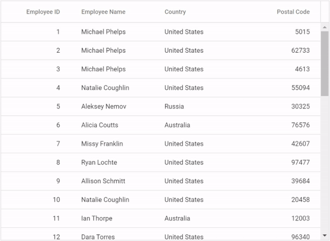
Task: Select the Ian Thorpe name cell
Action: (x=97, y=218)
